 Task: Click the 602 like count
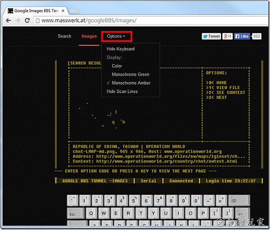(x=256, y=36)
